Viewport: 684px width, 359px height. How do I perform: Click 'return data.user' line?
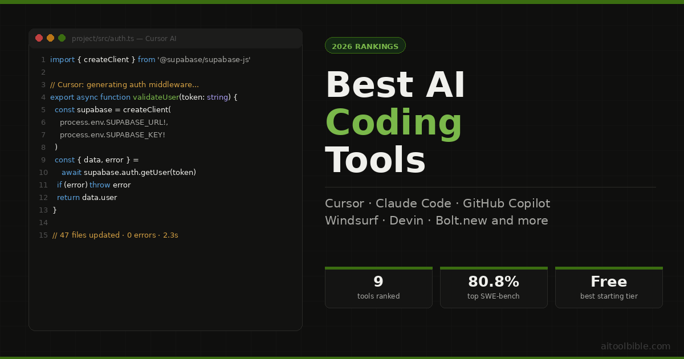coord(87,197)
